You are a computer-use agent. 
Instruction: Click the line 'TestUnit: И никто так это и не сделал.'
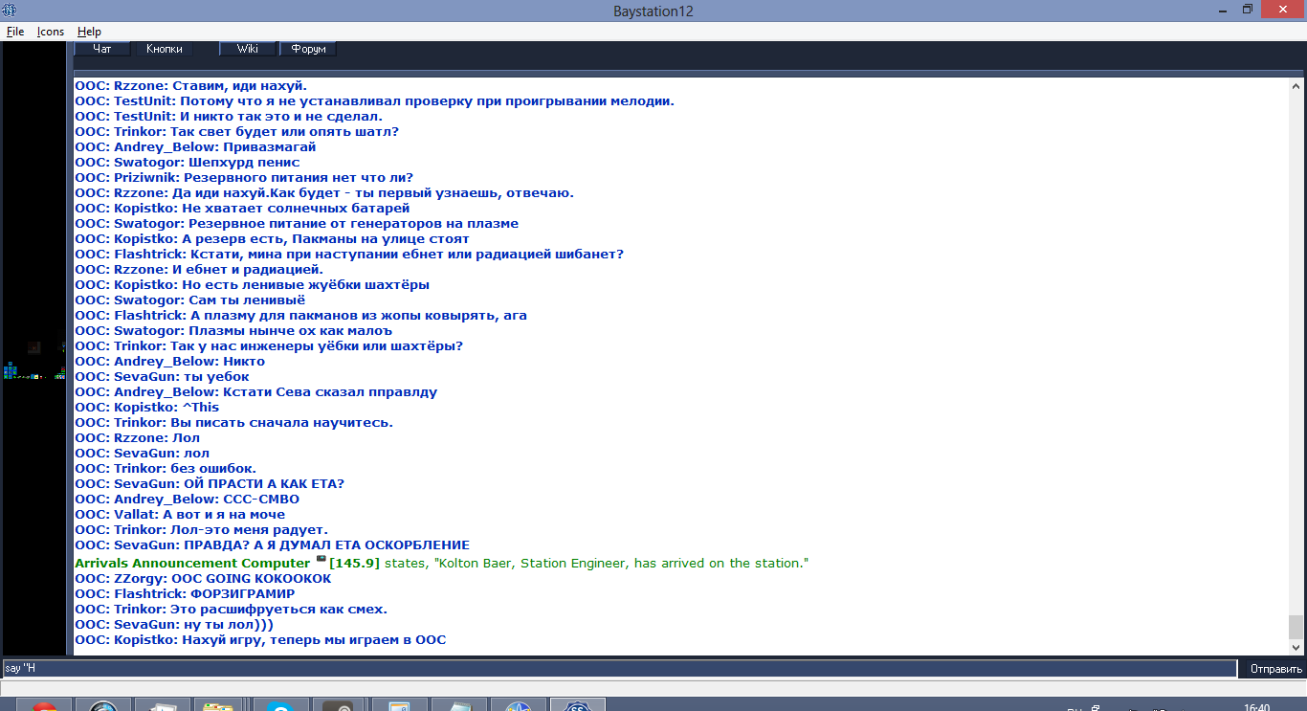tap(228, 117)
